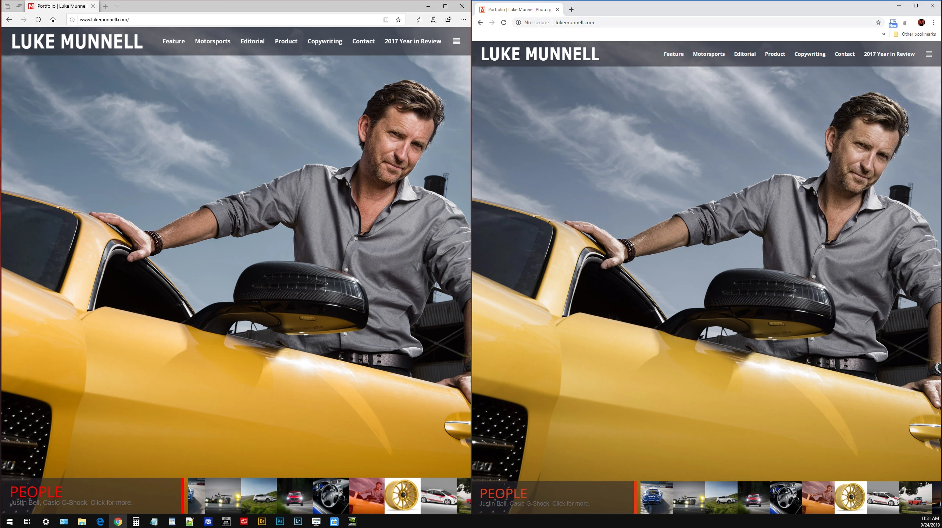Star this page in Edge favorites

click(x=398, y=20)
